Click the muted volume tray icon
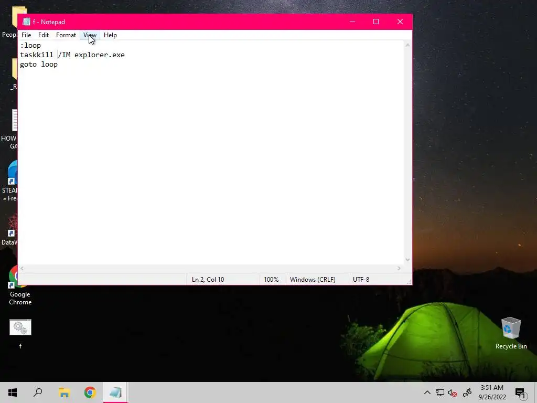Image resolution: width=537 pixels, height=403 pixels. [453, 393]
